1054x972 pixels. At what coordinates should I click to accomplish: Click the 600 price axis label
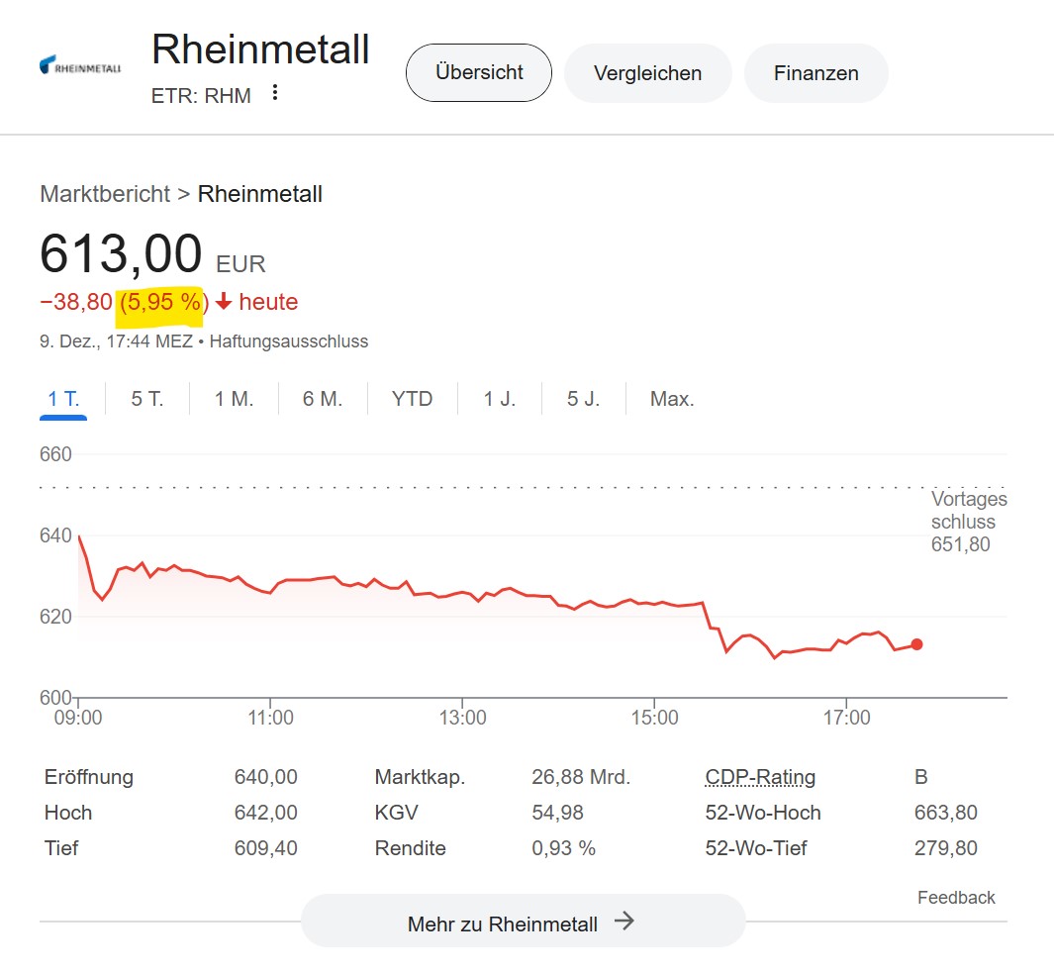[55, 698]
